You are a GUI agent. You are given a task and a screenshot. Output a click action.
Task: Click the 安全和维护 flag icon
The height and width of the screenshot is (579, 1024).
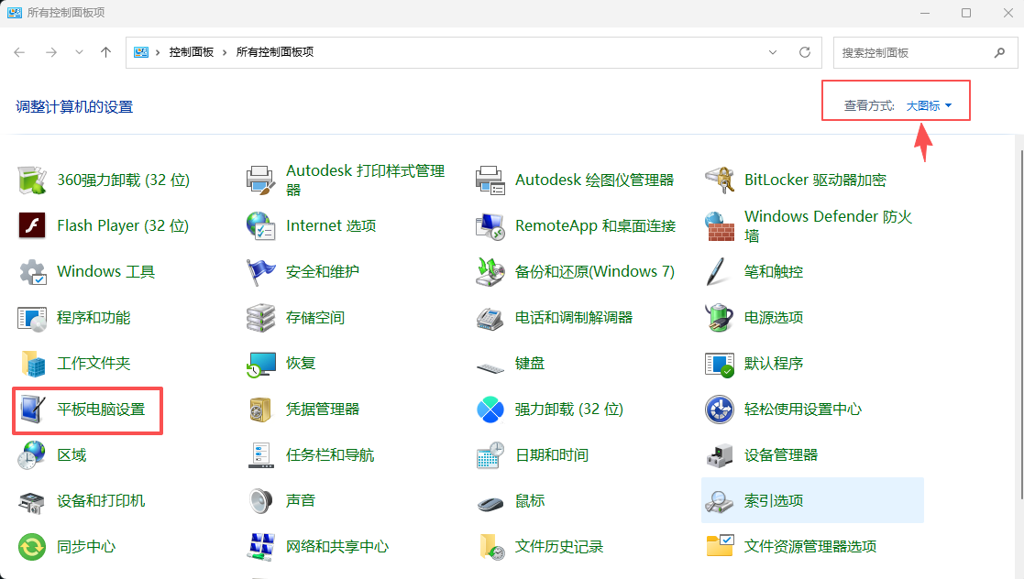(x=261, y=271)
